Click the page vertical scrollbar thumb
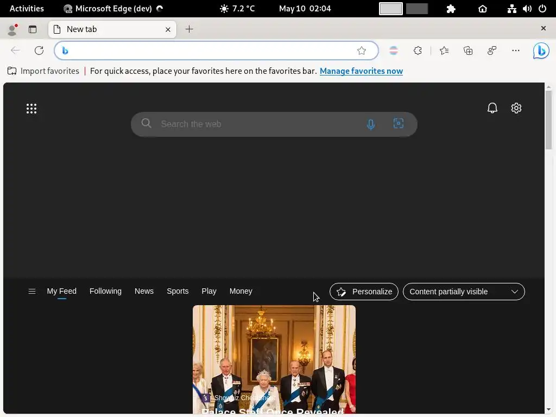 [548, 120]
